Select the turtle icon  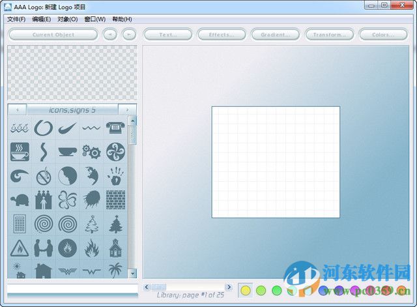pyautogui.click(x=20, y=199)
